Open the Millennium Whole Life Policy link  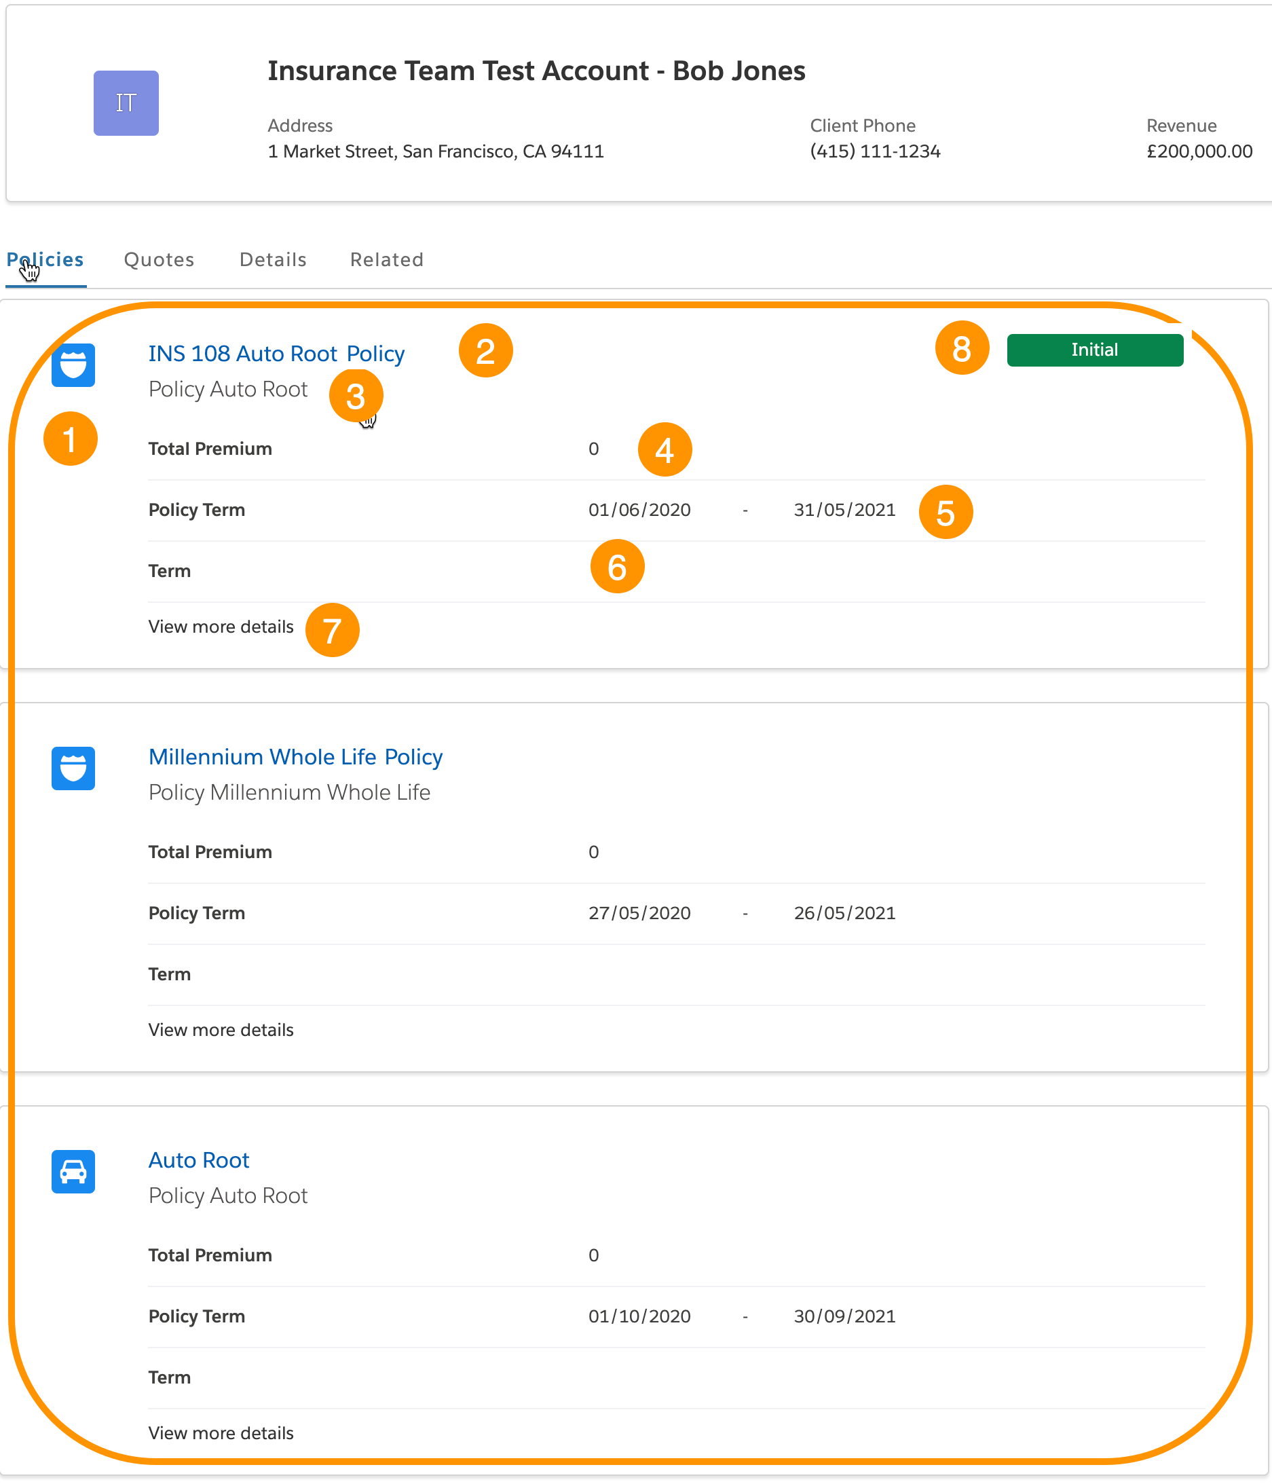coord(295,756)
